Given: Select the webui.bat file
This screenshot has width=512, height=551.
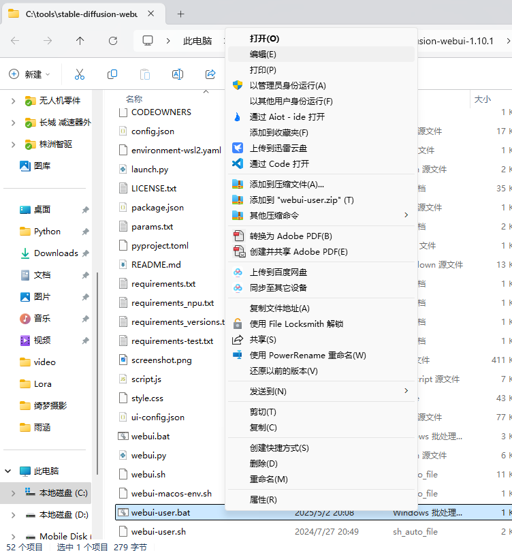Looking at the screenshot, I should click(x=150, y=436).
